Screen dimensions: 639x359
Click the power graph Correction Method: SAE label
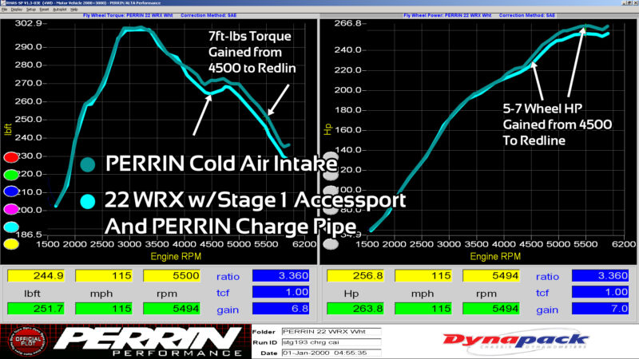point(527,15)
